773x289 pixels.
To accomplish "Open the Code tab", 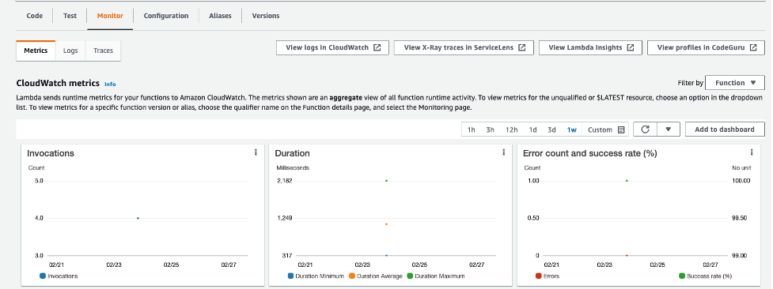I will 35,16.
